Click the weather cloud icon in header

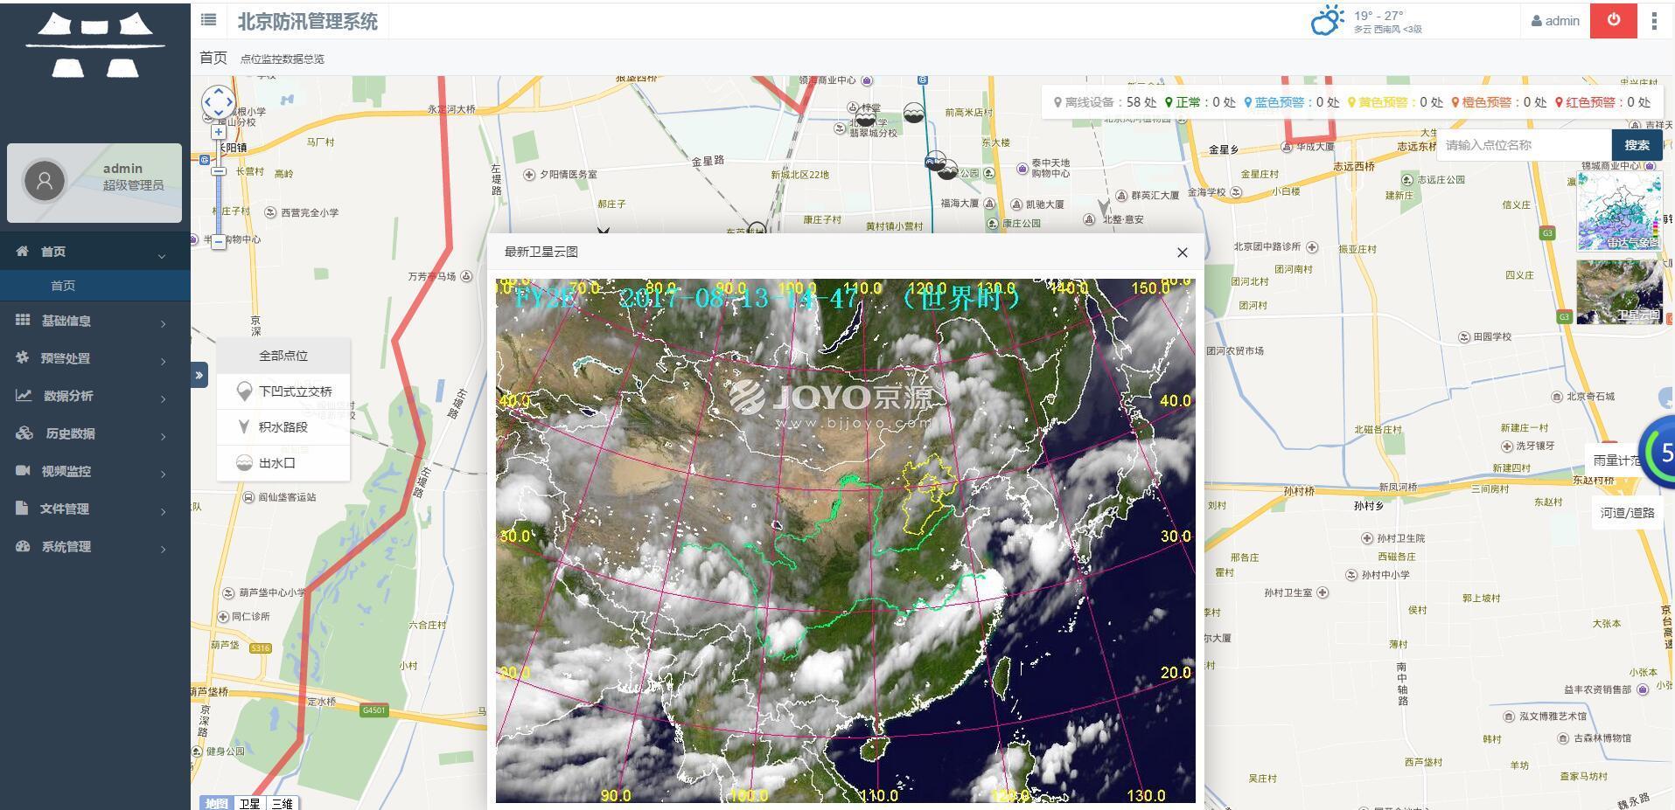tap(1326, 20)
